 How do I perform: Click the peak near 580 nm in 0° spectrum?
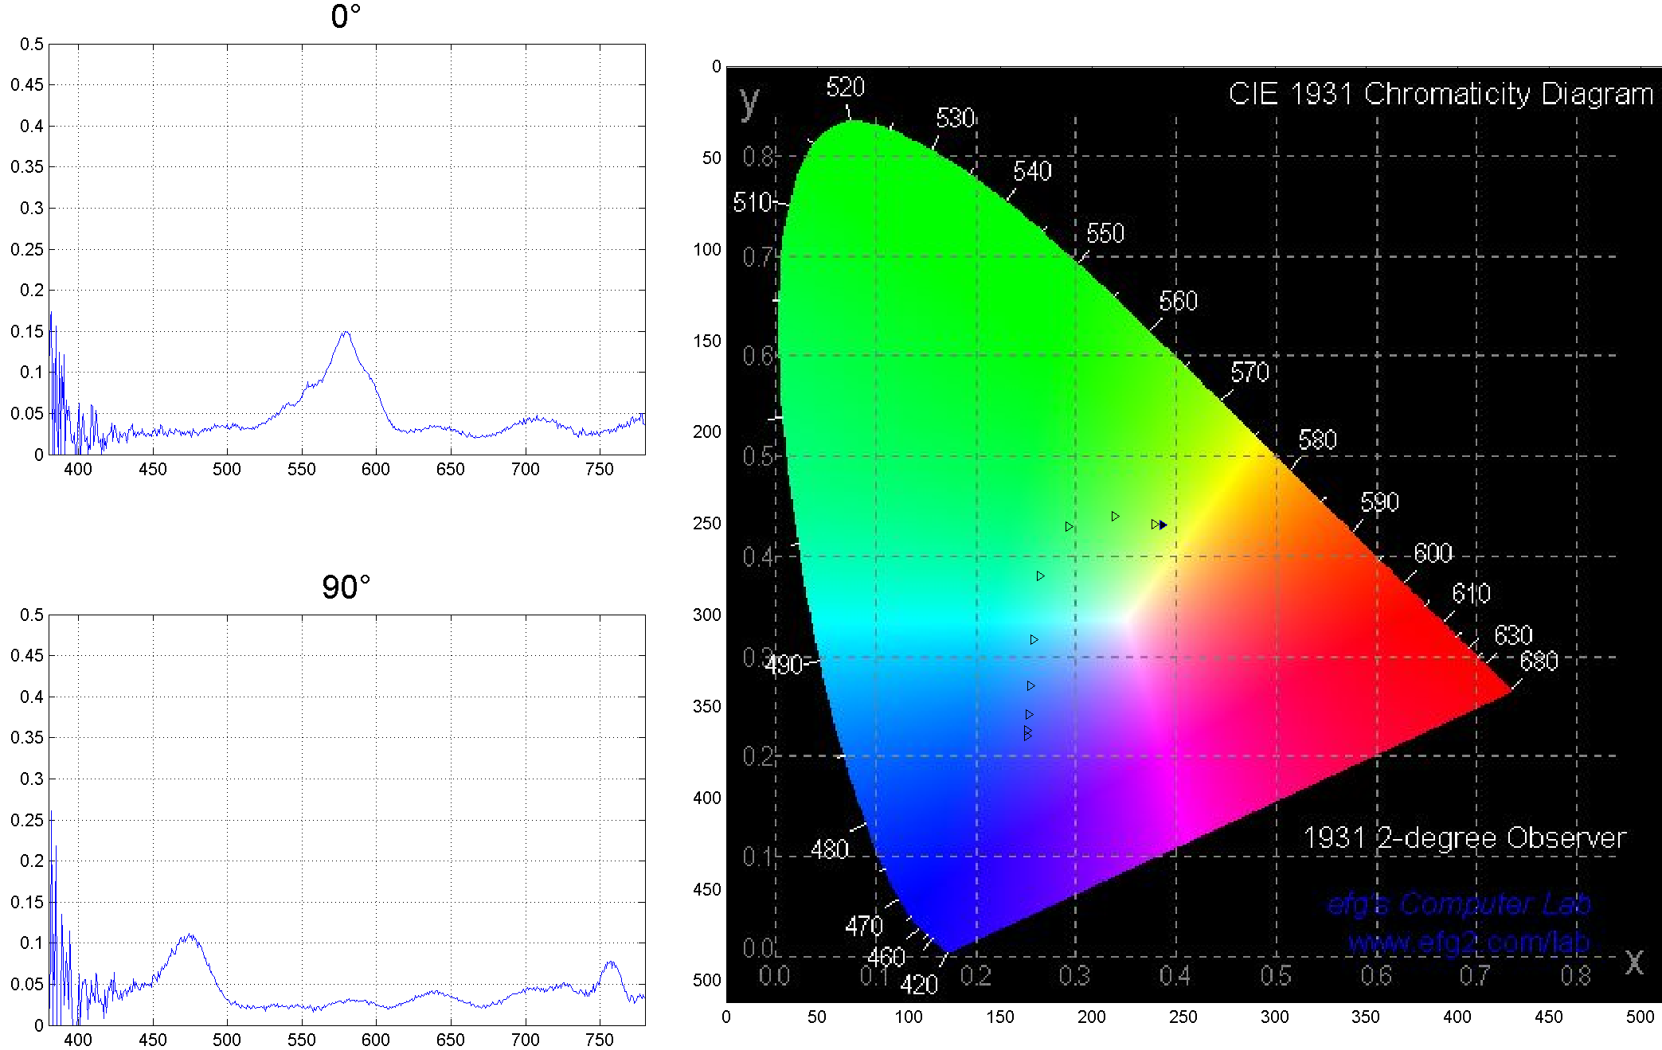(x=346, y=333)
